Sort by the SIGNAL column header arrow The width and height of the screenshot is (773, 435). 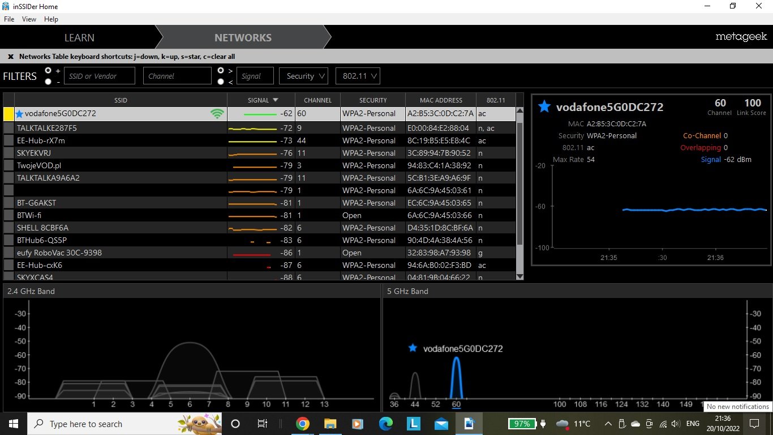276,100
